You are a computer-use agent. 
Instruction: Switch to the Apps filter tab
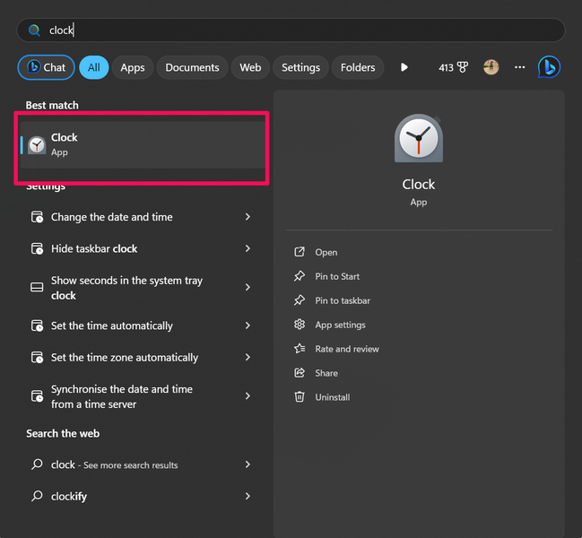click(x=133, y=67)
